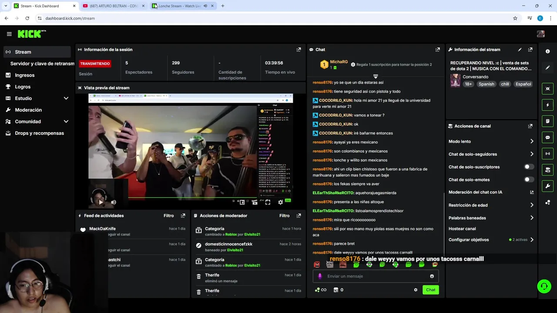Toggle the lightning activity feed icon in right sidebar

tap(547, 105)
